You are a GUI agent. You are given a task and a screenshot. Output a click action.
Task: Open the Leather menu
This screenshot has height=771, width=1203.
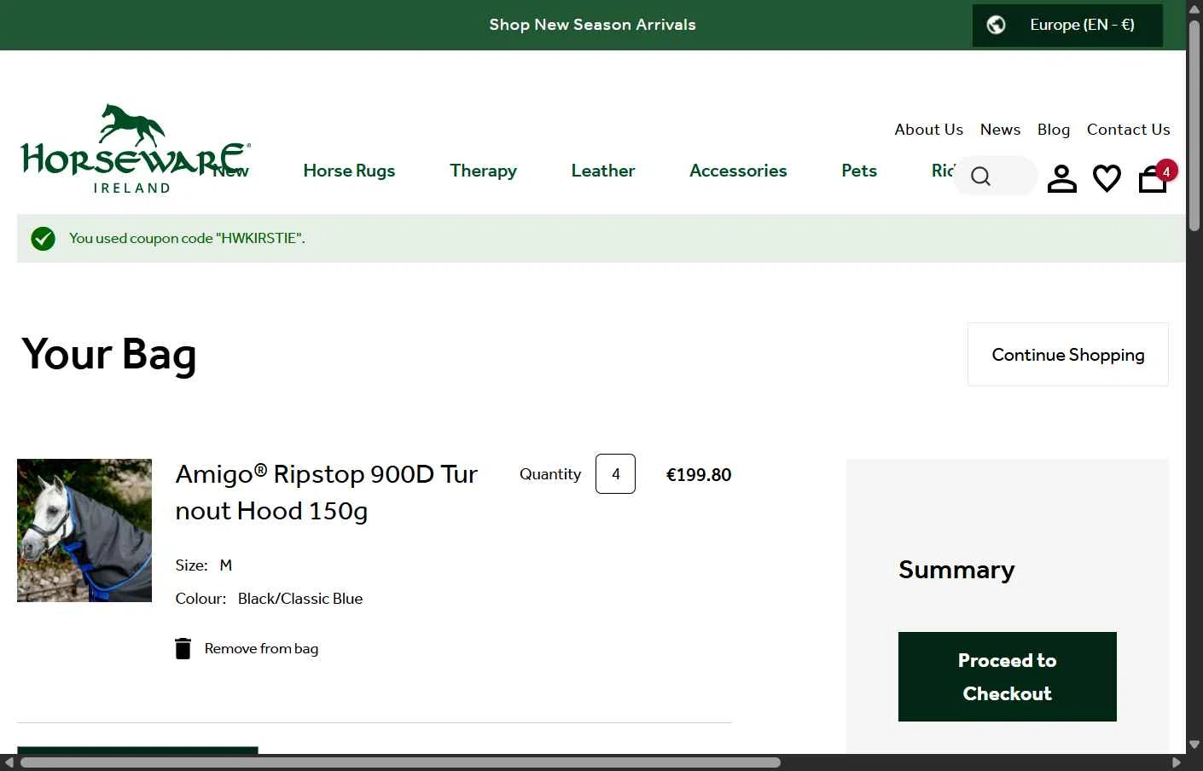603,171
